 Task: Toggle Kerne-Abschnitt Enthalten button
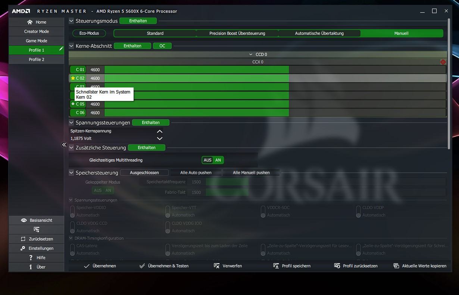(132, 46)
